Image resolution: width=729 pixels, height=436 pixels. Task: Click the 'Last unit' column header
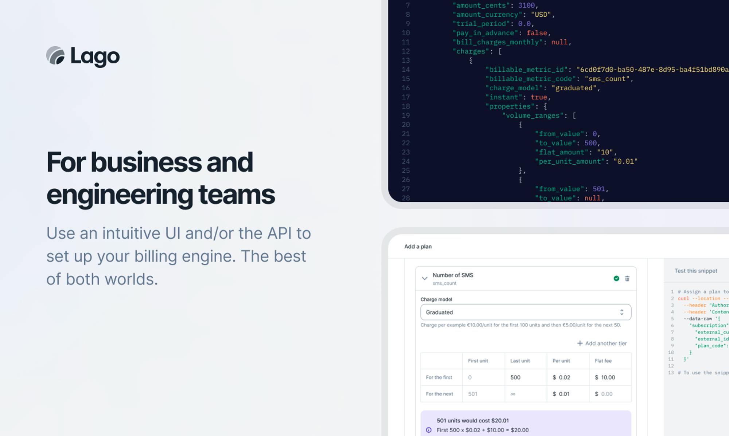point(520,361)
